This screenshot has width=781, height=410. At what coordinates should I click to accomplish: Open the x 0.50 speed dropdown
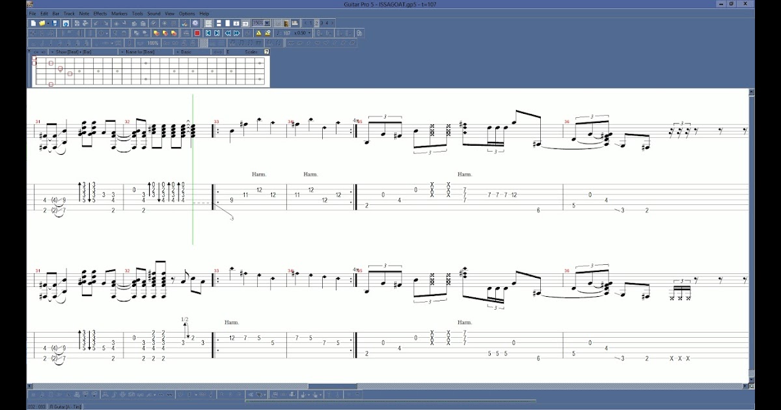(309, 33)
